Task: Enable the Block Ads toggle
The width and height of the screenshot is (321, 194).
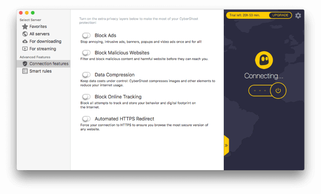Action: 86,36
